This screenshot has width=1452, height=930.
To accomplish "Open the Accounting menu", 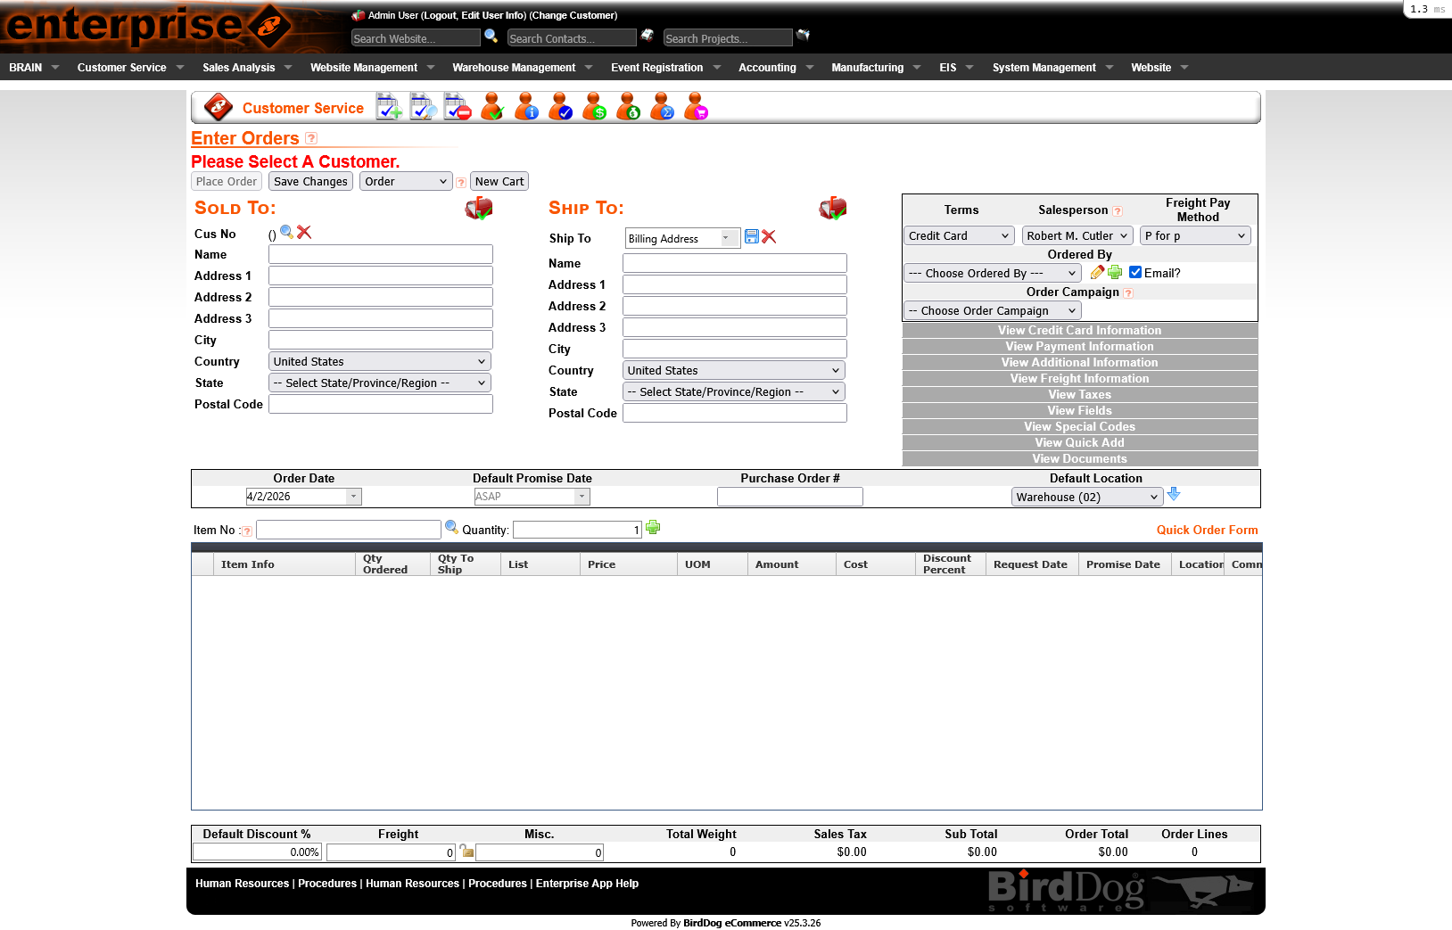I will coord(767,68).
